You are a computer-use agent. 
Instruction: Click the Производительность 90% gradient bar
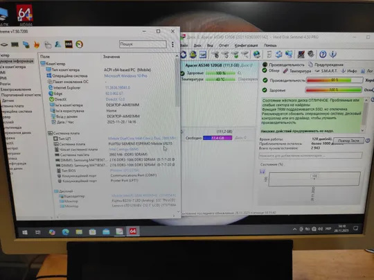(335, 80)
